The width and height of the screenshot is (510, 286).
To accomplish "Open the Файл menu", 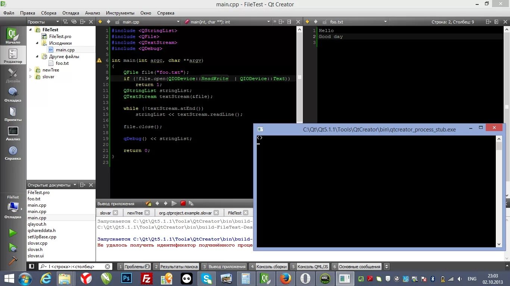I will [x=9, y=13].
